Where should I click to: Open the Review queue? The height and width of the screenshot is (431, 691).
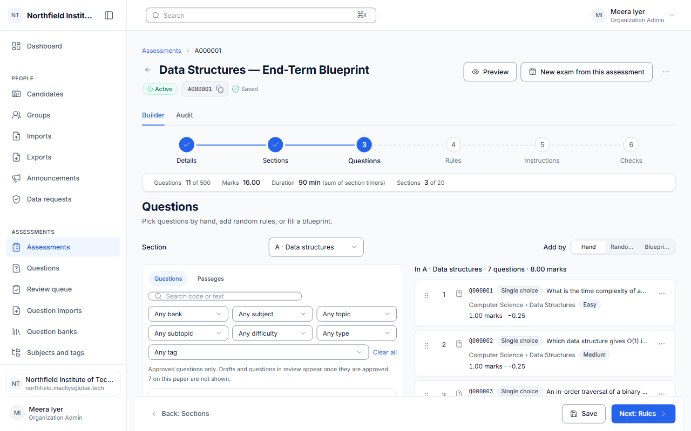(63, 289)
